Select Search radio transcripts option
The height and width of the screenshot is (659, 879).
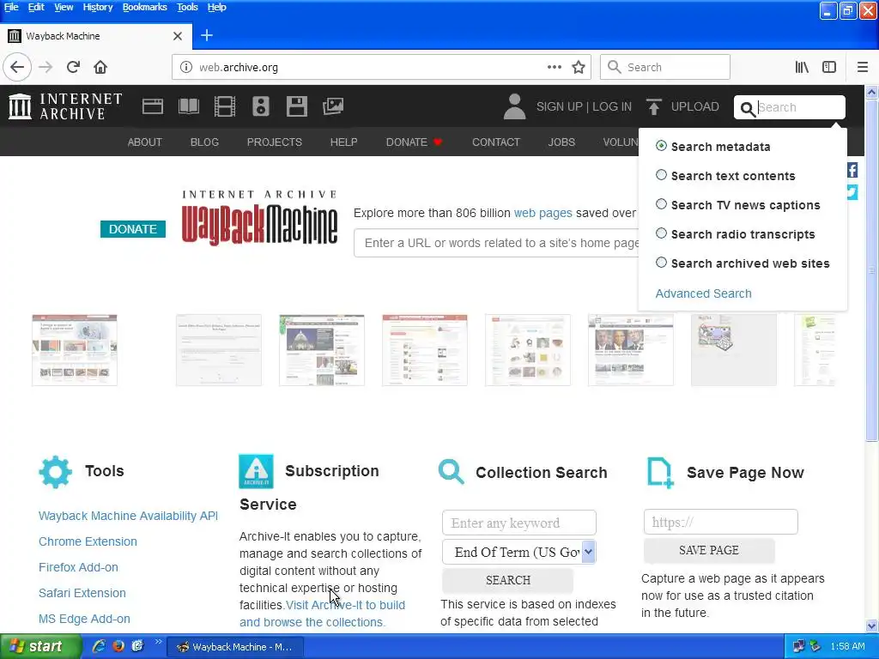662,233
